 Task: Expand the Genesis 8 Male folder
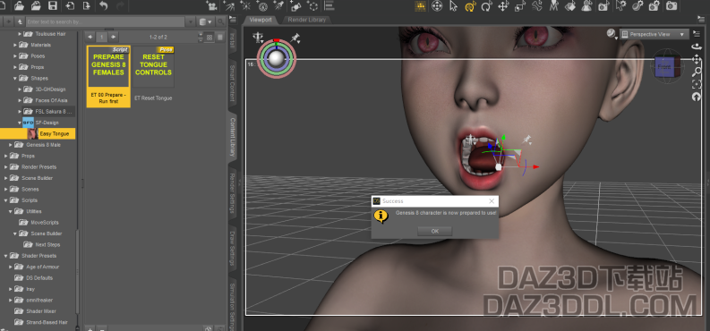pos(11,145)
